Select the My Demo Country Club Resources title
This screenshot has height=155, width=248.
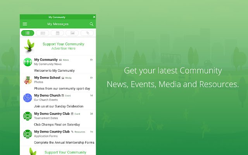pyautogui.click(x=52, y=132)
